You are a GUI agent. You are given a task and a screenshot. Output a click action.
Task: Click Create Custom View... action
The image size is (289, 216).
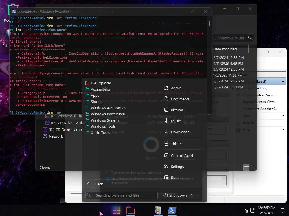pyautogui.click(x=259, y=95)
